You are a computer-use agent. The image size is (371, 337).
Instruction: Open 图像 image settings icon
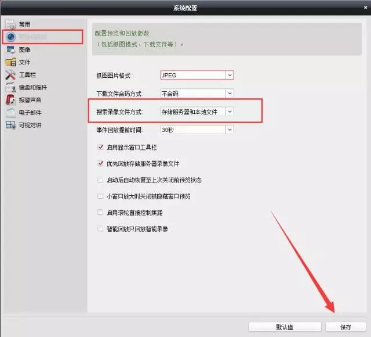10,50
